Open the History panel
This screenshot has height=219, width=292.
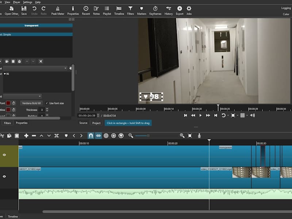click(169, 11)
